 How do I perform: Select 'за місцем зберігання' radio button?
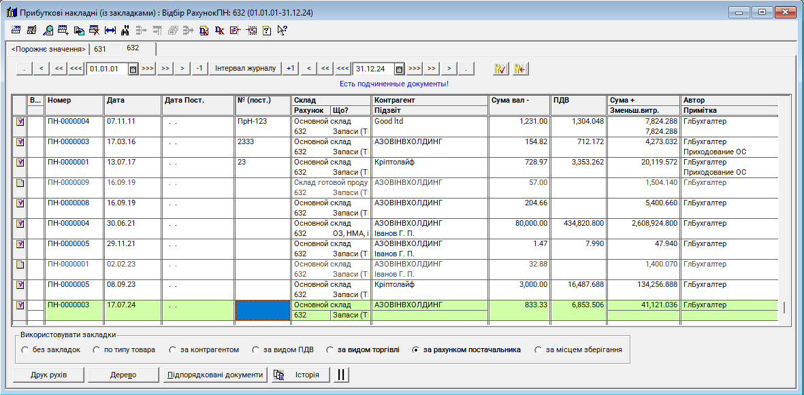[538, 350]
